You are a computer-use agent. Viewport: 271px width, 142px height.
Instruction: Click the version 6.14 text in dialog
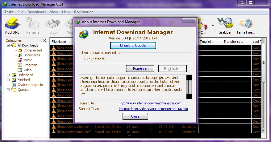click(133, 38)
